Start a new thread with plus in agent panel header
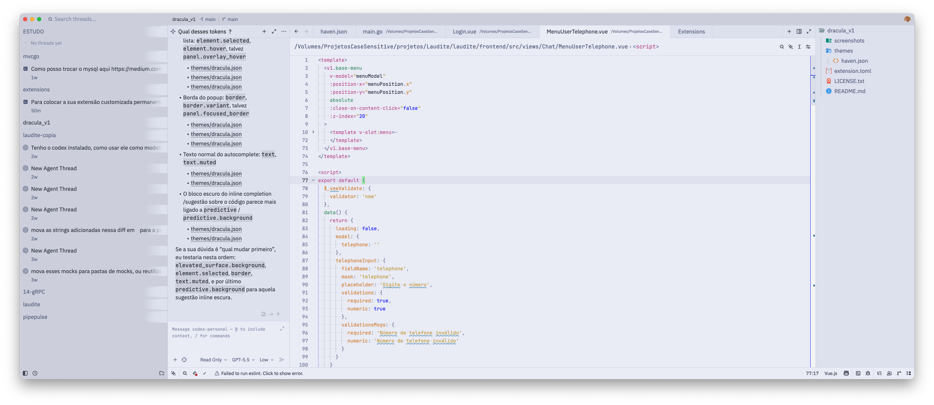This screenshot has width=934, height=405. pos(264,31)
